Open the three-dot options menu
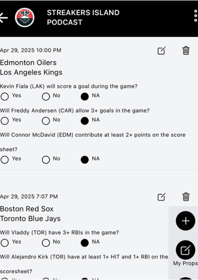This screenshot has width=198, height=280. [x=196, y=16]
